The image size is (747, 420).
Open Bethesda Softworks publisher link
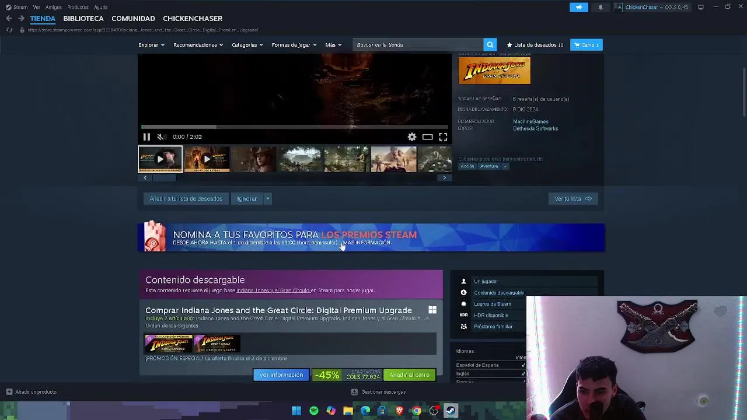[535, 128]
